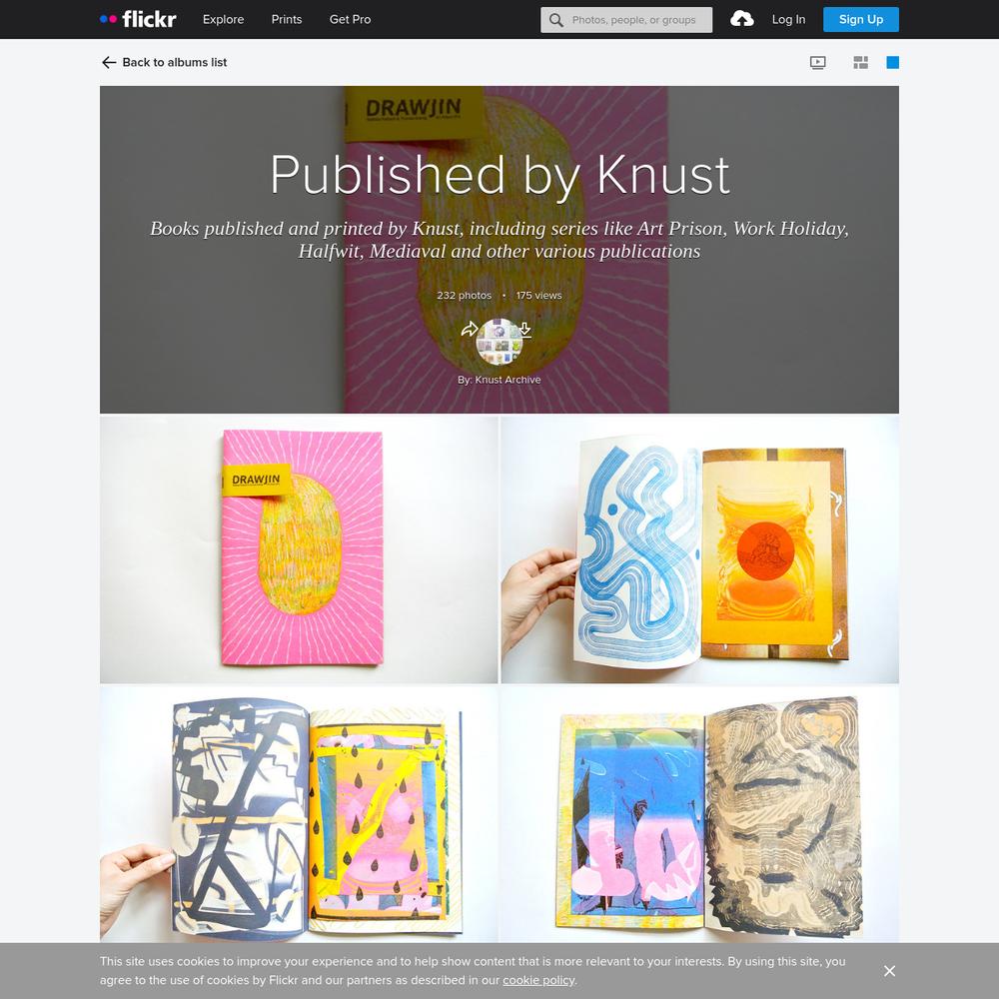The image size is (999, 999).
Task: Open the pink DRAWJIN cover photo
Action: pos(299,549)
